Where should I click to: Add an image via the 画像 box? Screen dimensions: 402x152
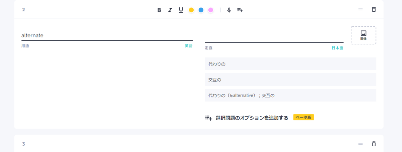pyautogui.click(x=363, y=35)
